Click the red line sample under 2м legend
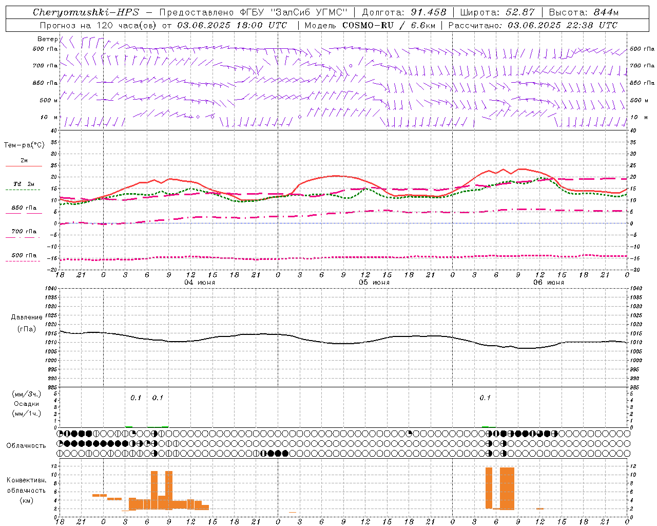 point(24,166)
